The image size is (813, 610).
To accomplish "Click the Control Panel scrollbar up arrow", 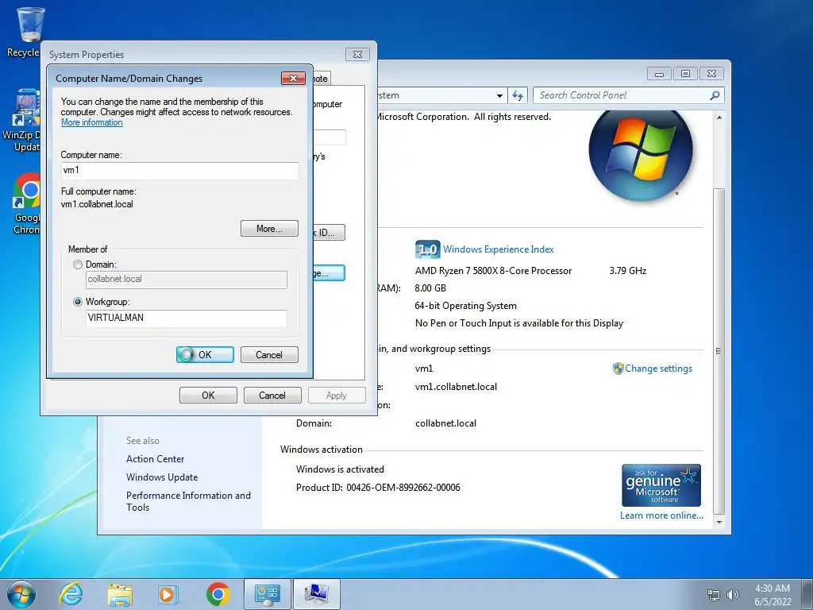I will tap(719, 118).
